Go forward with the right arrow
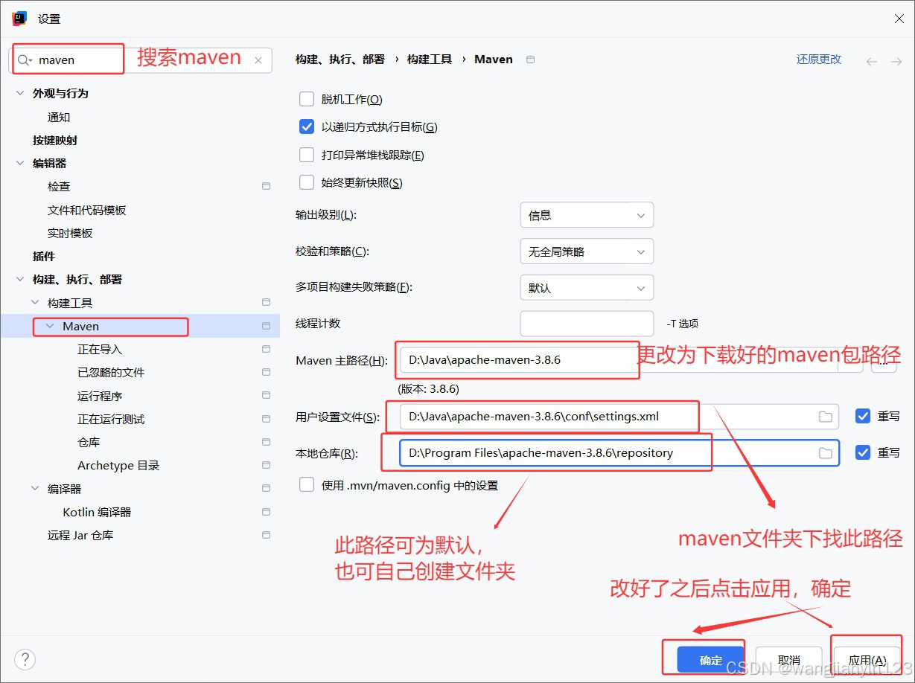Screen dimensions: 915x683 [896, 62]
